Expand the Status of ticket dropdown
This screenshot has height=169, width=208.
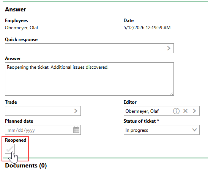coord(194,130)
